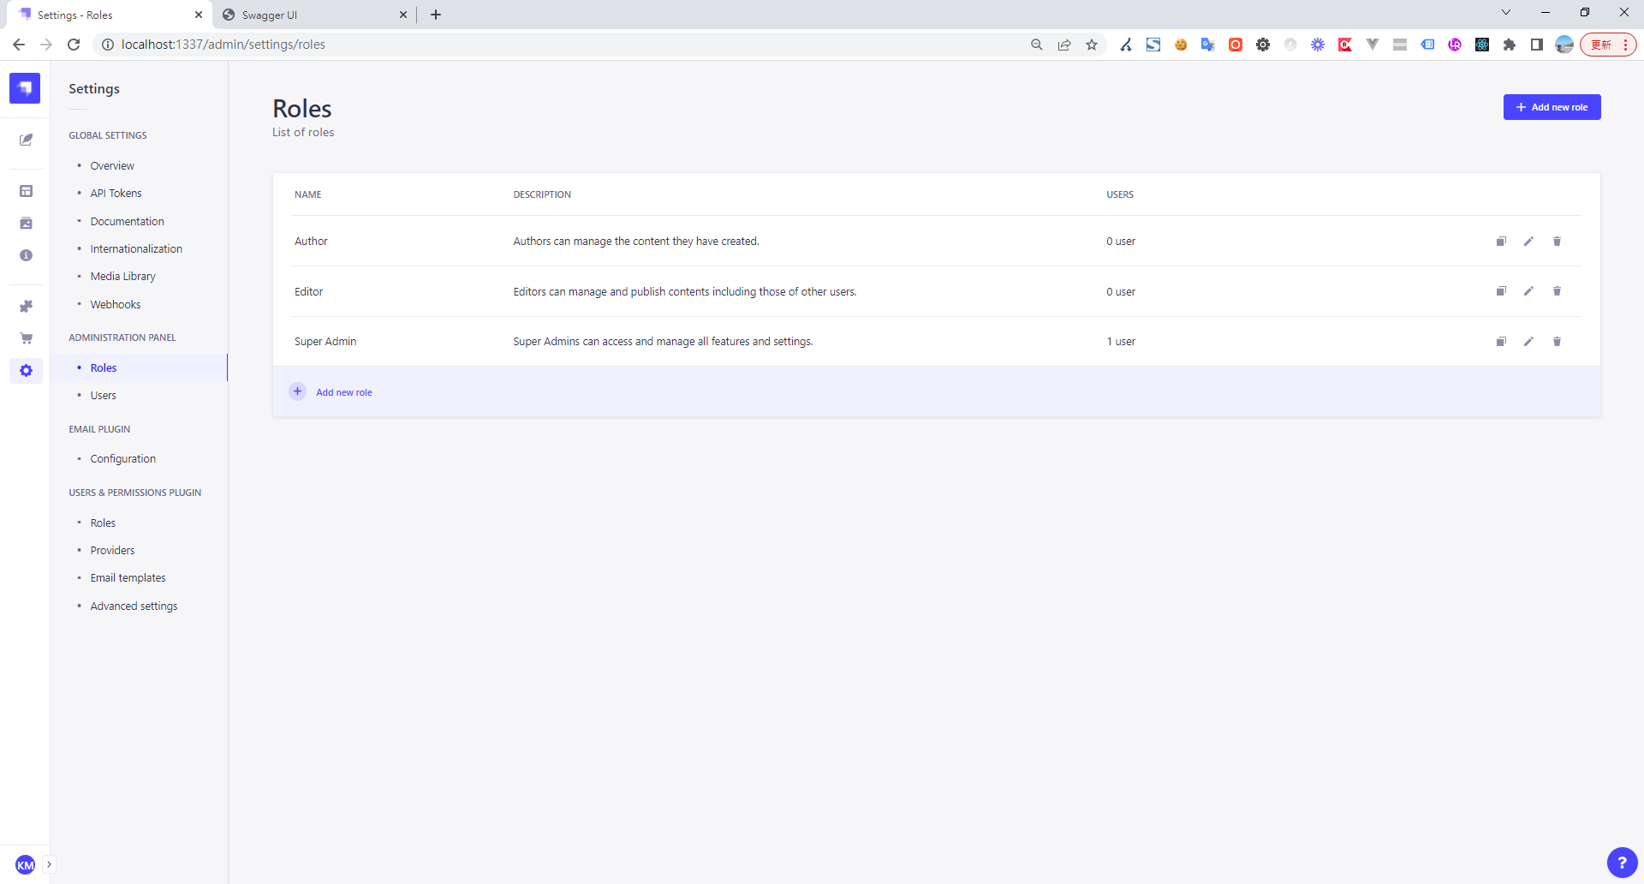1644x884 pixels.
Task: Duplicate the Super Admin role
Action: tap(1501, 342)
